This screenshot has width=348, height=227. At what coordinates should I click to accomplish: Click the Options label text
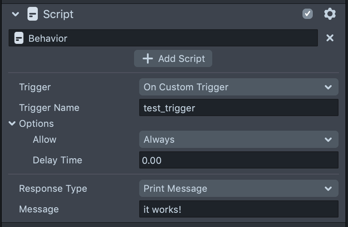[x=37, y=124]
